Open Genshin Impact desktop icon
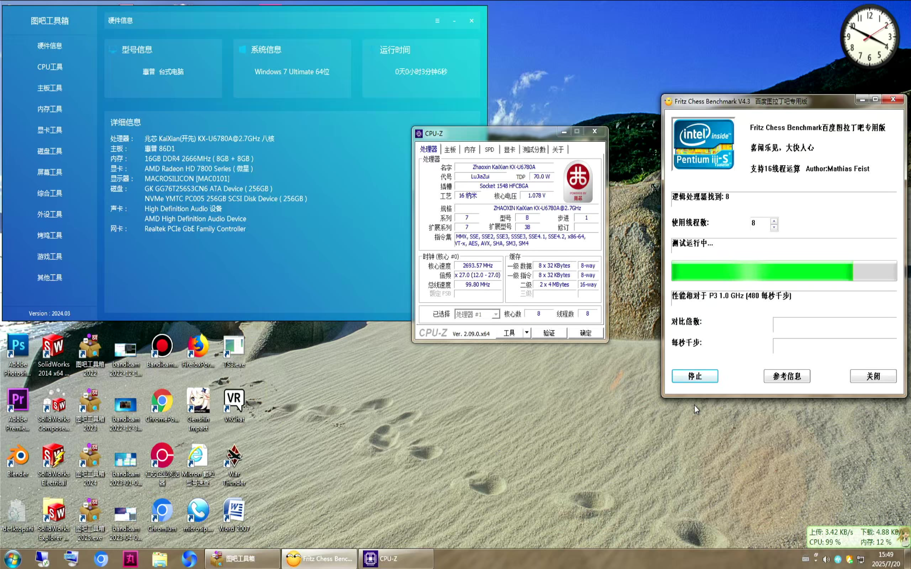Screen dimensions: 911x569 (x=198, y=410)
